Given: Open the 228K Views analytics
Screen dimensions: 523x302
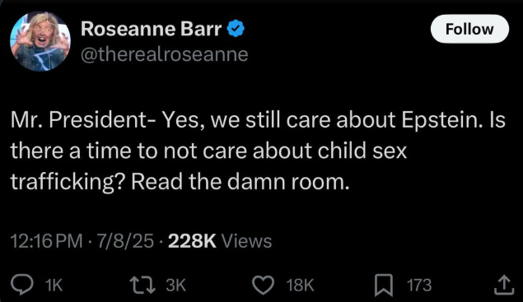Looking at the screenshot, I should 220,240.
